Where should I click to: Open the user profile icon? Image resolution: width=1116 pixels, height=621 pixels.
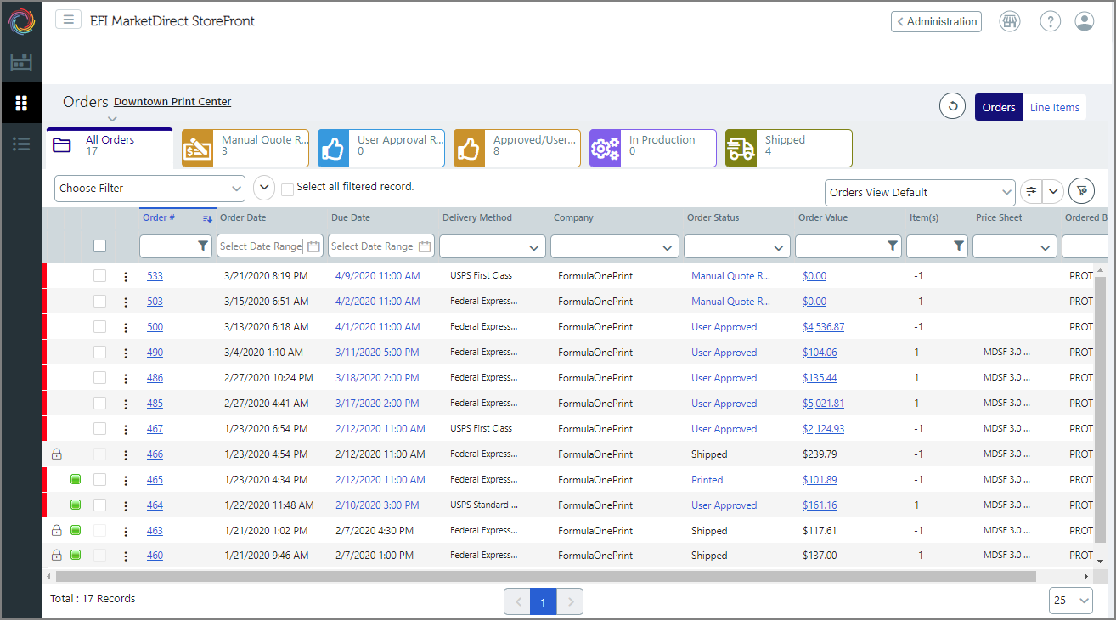coord(1085,21)
